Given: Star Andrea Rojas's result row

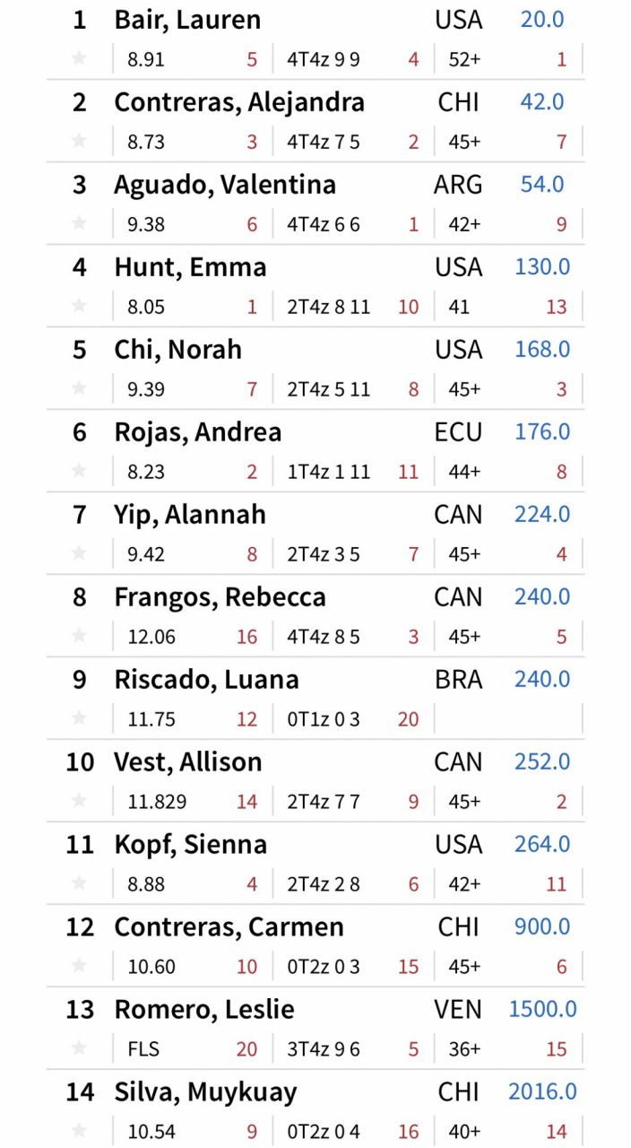Looking at the screenshot, I should pyautogui.click(x=79, y=472).
